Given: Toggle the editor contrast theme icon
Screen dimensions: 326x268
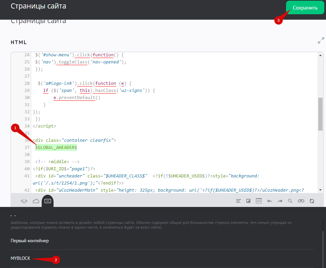Looking at the screenshot, I should pyautogui.click(x=248, y=201).
